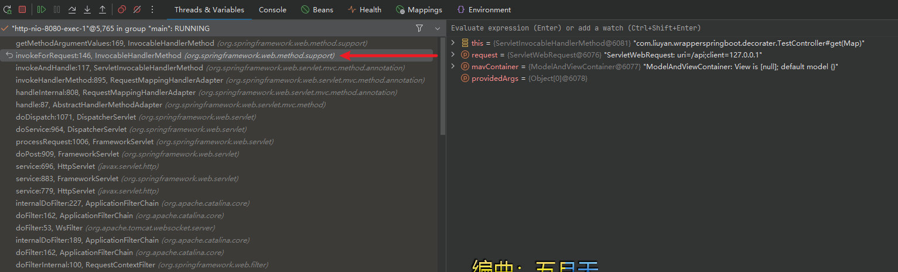Open the thread selector dropdown chevron

point(437,28)
